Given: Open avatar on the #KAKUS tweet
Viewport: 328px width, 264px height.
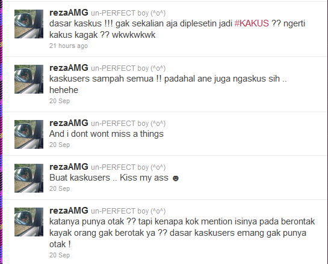Looking at the screenshot, I should [29, 24].
